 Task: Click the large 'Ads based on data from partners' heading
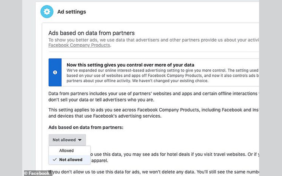click(91, 33)
